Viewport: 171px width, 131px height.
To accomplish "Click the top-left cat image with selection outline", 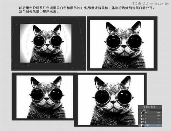I will pyautogui.click(x=46, y=43).
